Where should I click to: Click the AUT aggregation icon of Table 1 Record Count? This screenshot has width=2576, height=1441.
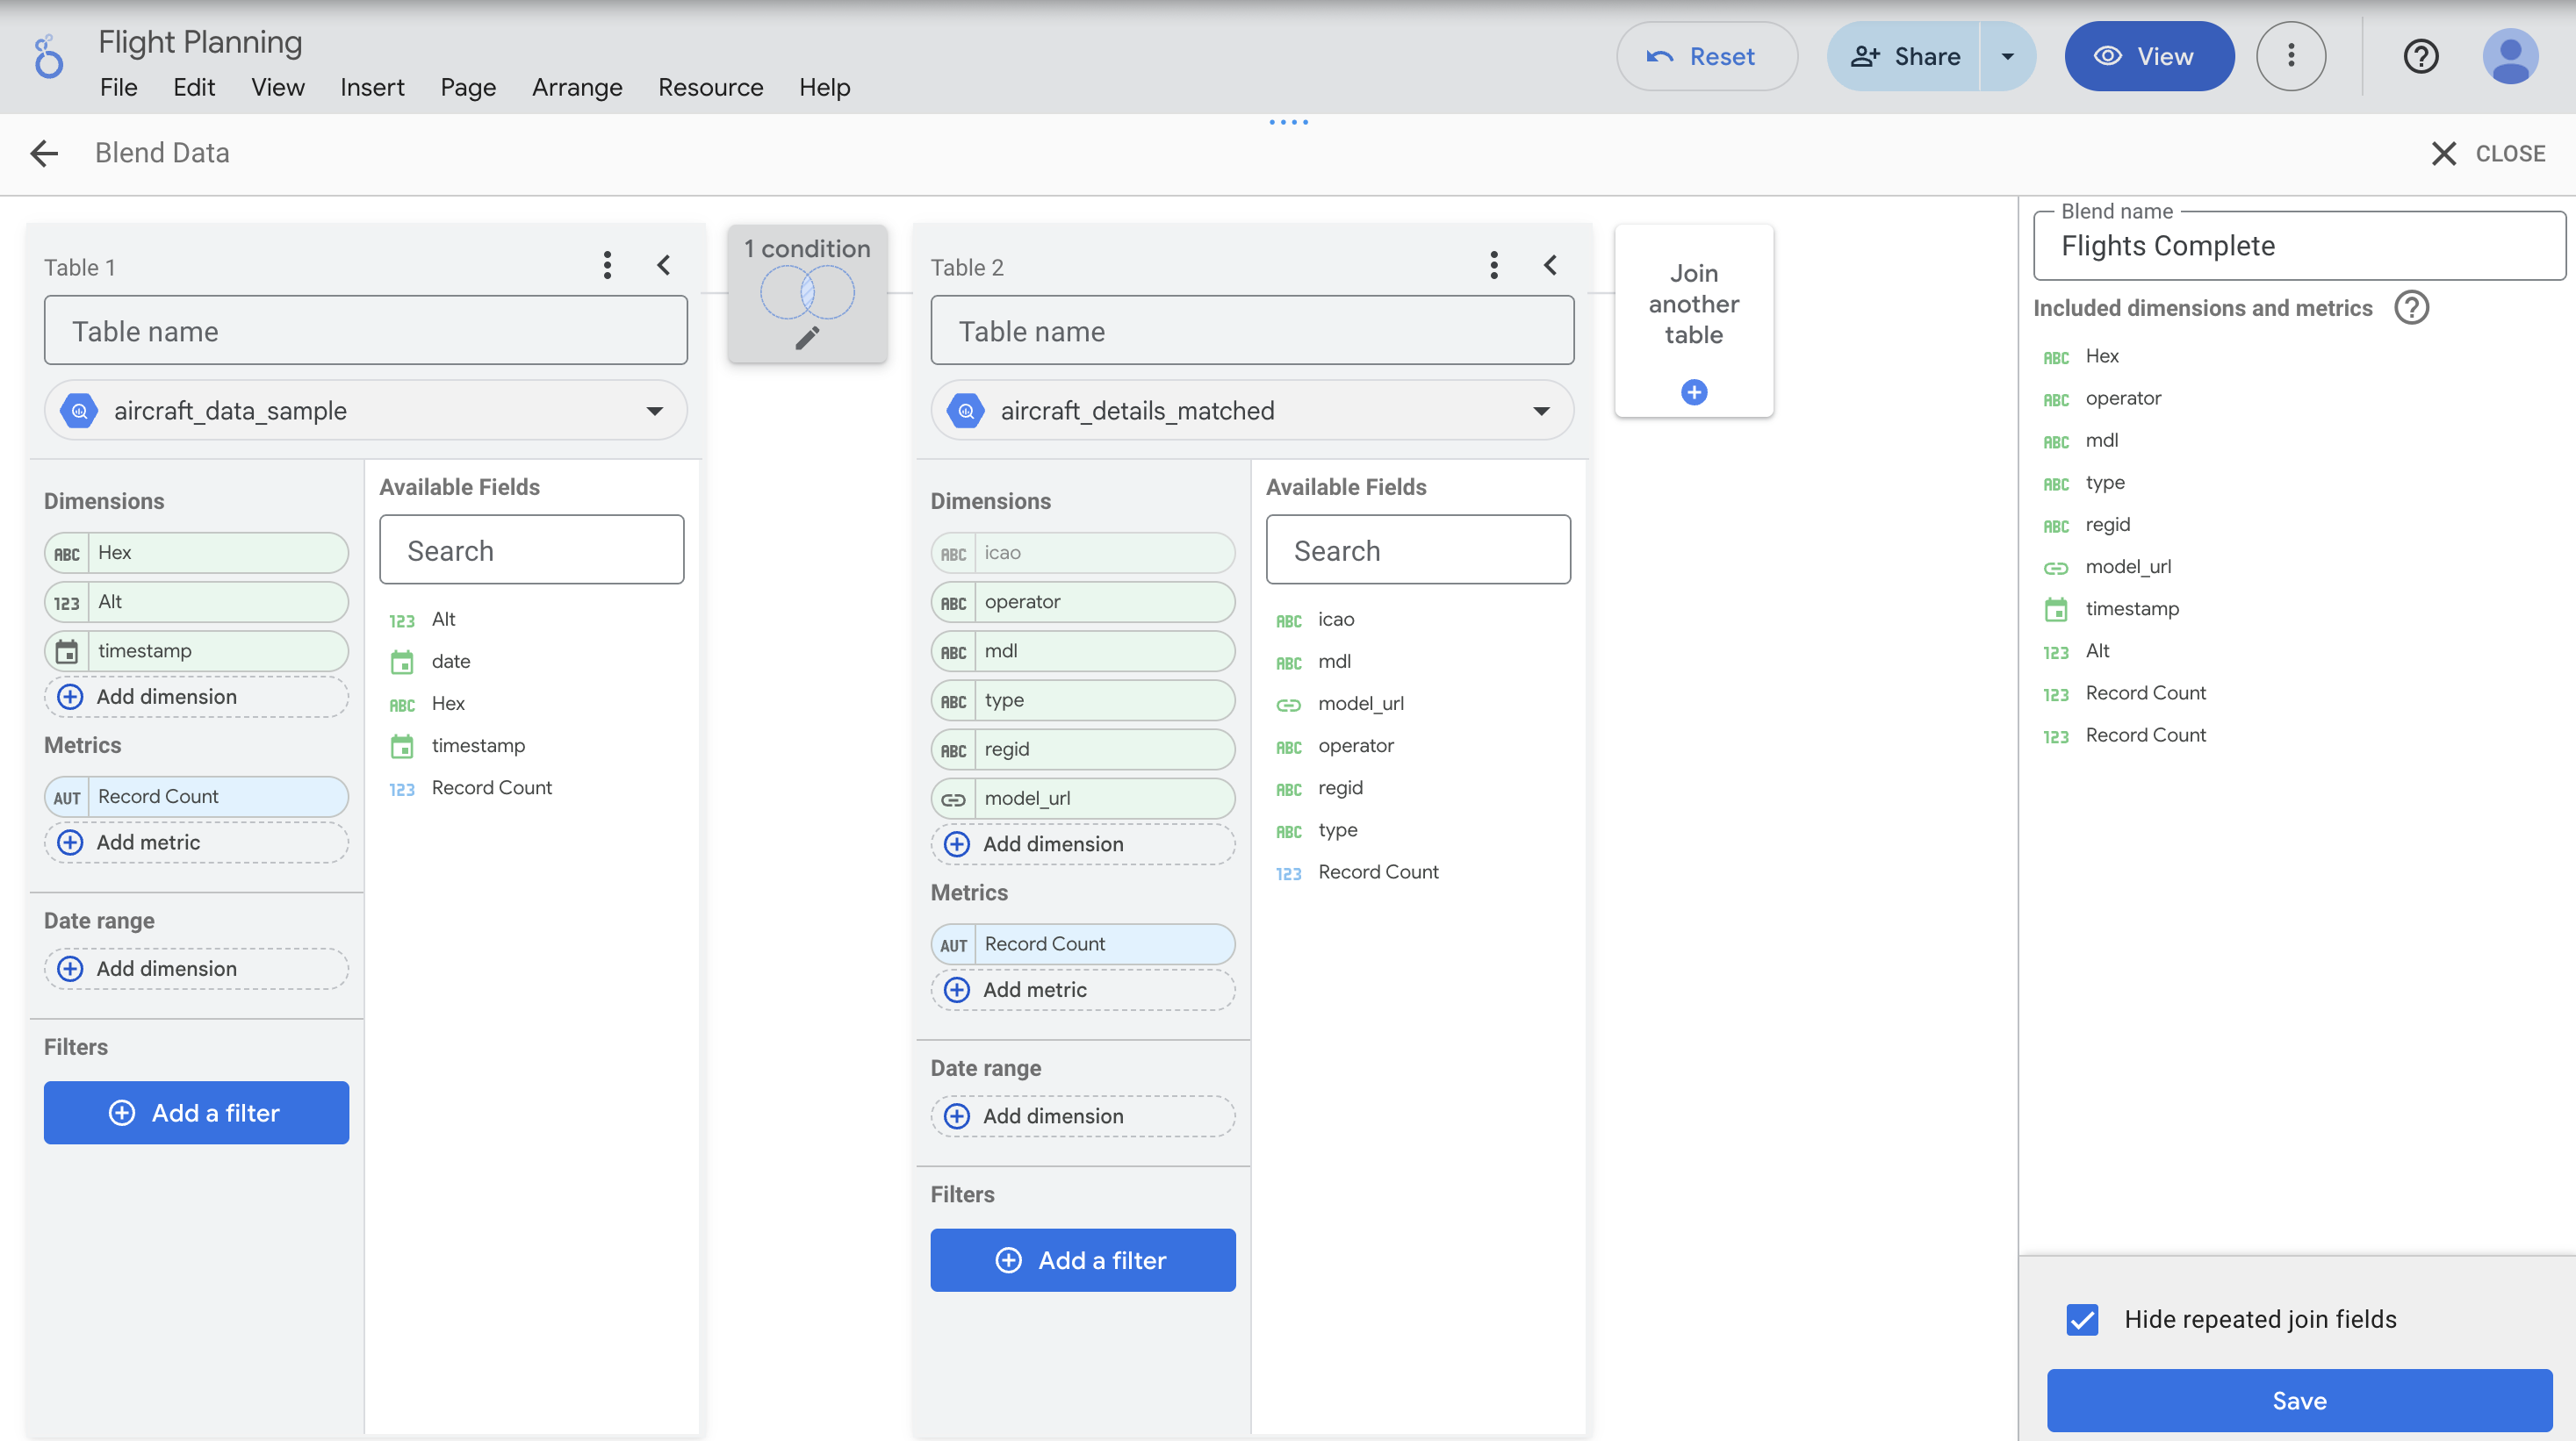pyautogui.click(x=67, y=798)
